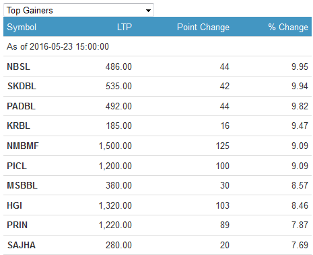Click the dropdown arrow beside Top Gainers
The height and width of the screenshot is (255, 313).
pos(148,11)
